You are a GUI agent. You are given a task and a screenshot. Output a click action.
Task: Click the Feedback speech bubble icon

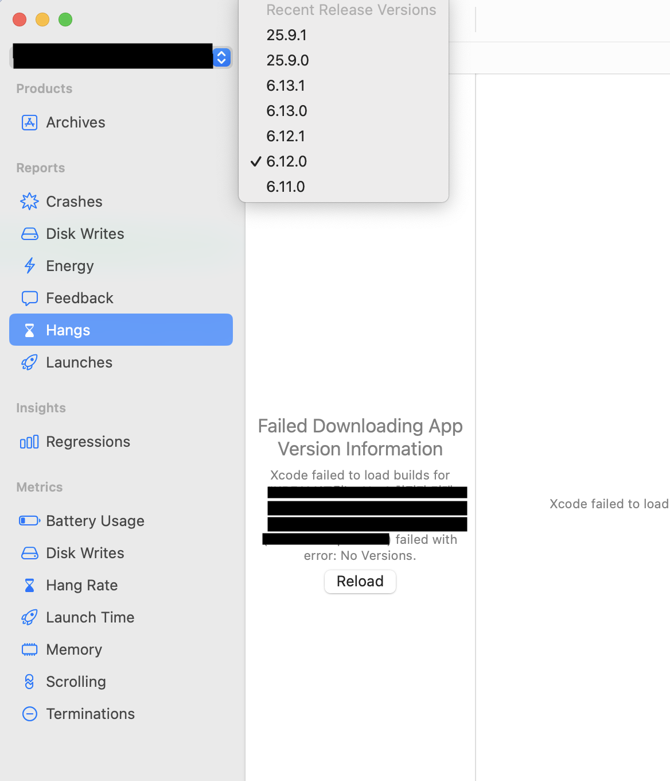point(29,298)
